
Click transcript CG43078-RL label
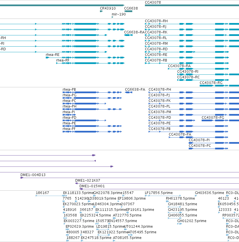(x=156, y=38)
